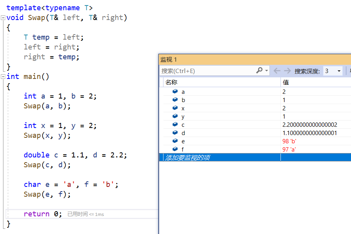
Task: Click the template<typename T> line
Action: pyautogui.click(x=50, y=8)
